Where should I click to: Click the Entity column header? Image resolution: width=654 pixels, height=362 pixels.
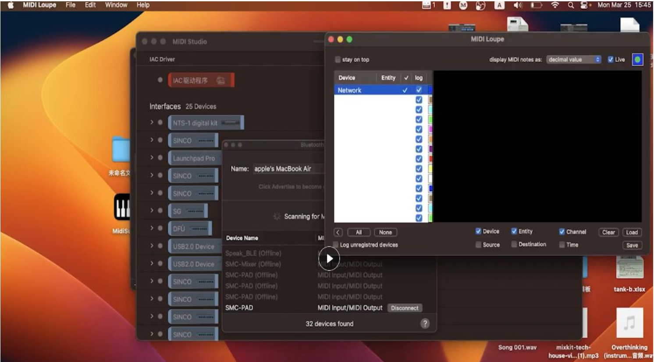(x=388, y=78)
